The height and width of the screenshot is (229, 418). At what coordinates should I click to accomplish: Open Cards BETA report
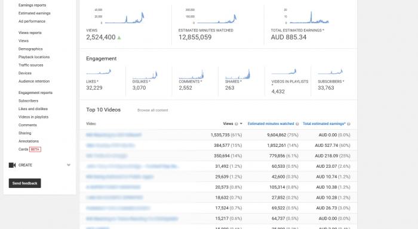pos(30,149)
